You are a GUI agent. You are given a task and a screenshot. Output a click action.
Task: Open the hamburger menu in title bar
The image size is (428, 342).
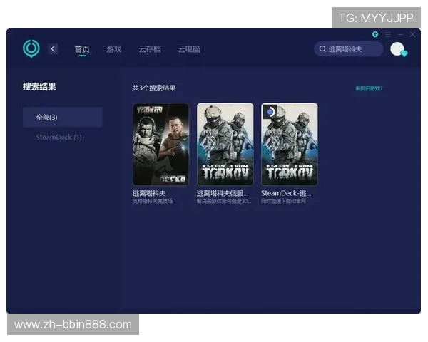coord(388,34)
